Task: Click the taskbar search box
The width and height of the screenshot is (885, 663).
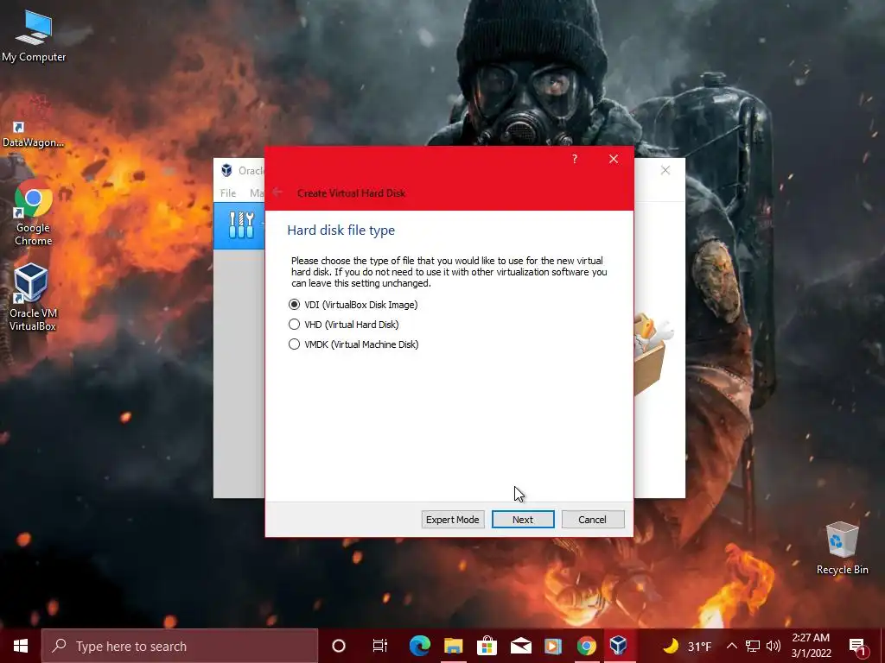Action: 180,646
